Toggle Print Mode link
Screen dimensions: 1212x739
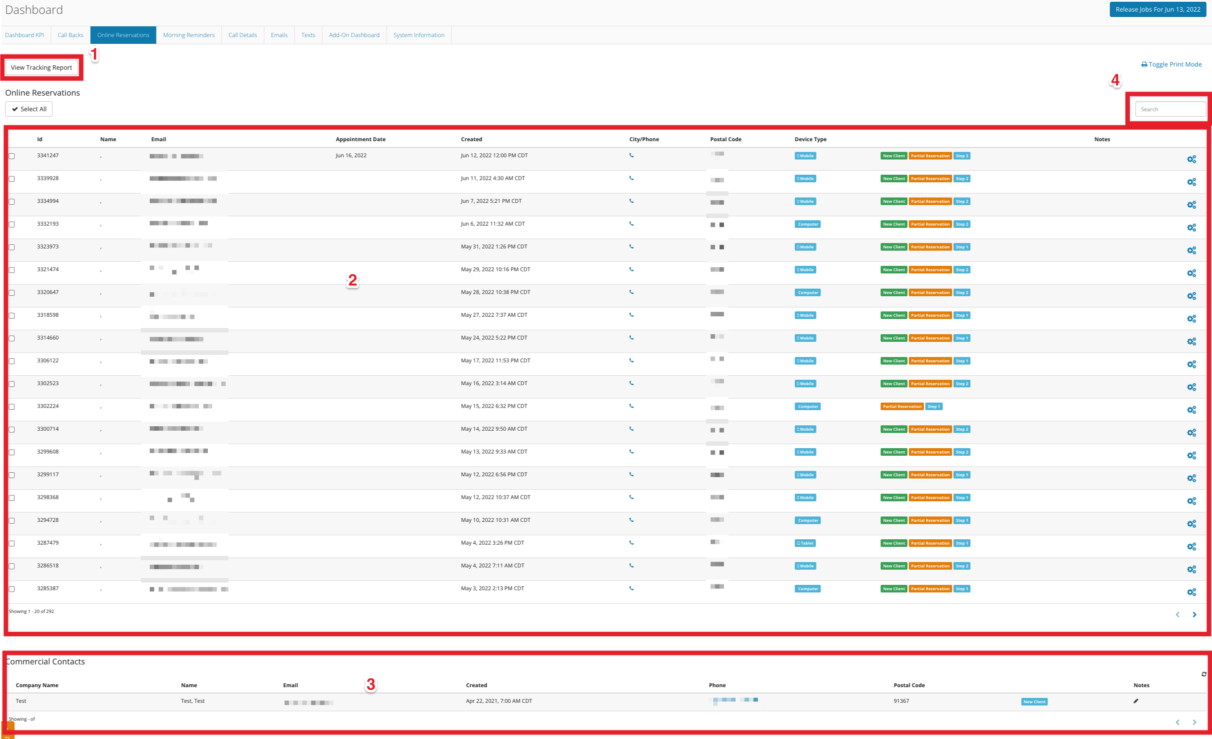click(1171, 64)
